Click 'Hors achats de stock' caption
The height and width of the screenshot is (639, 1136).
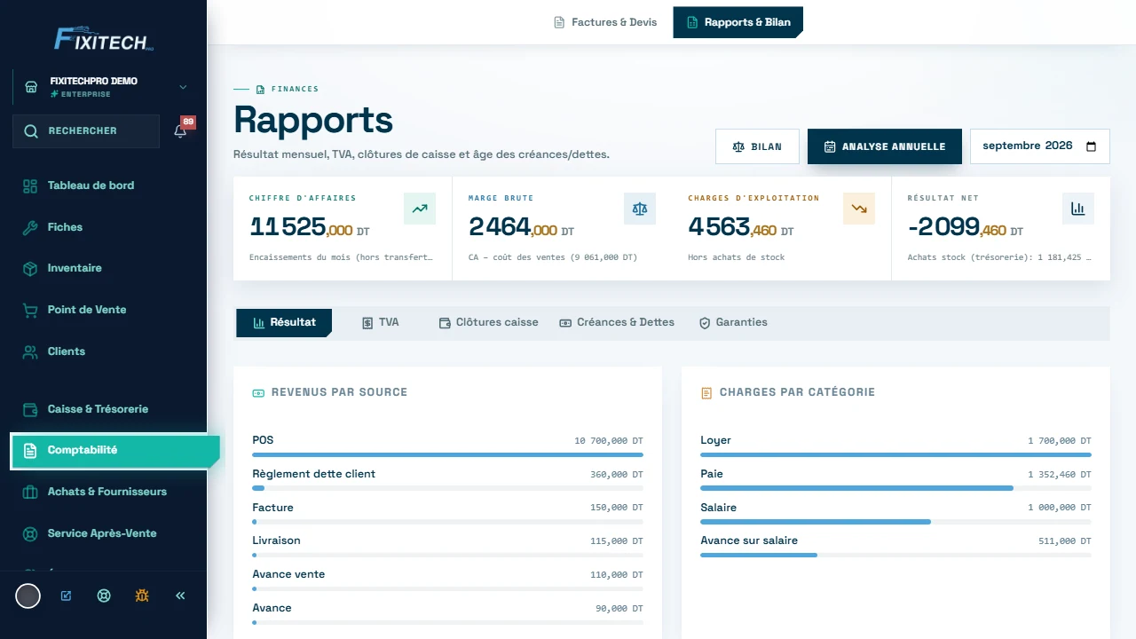[736, 257]
